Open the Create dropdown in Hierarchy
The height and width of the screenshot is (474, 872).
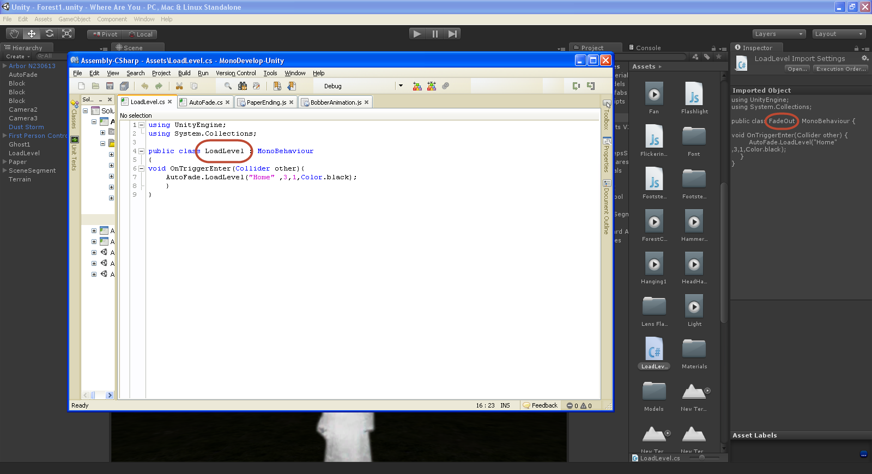18,57
